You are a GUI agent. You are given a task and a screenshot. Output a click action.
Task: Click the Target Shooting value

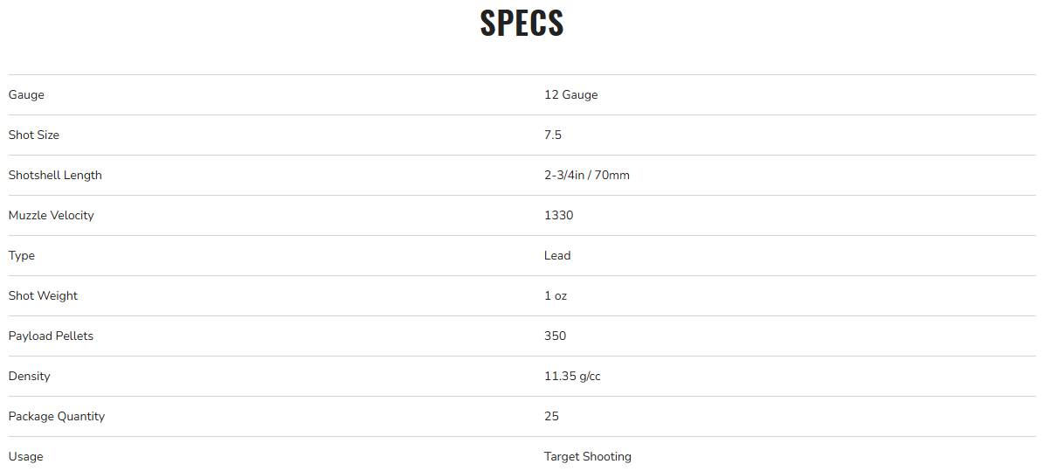(x=587, y=456)
